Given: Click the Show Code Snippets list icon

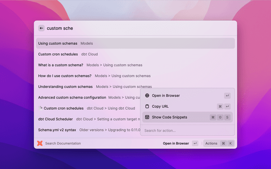Looking at the screenshot, I should coord(147,117).
